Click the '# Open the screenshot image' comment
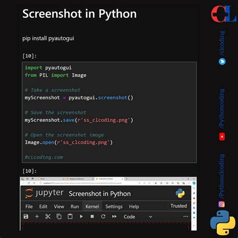238x238 pixels. click(x=64, y=135)
